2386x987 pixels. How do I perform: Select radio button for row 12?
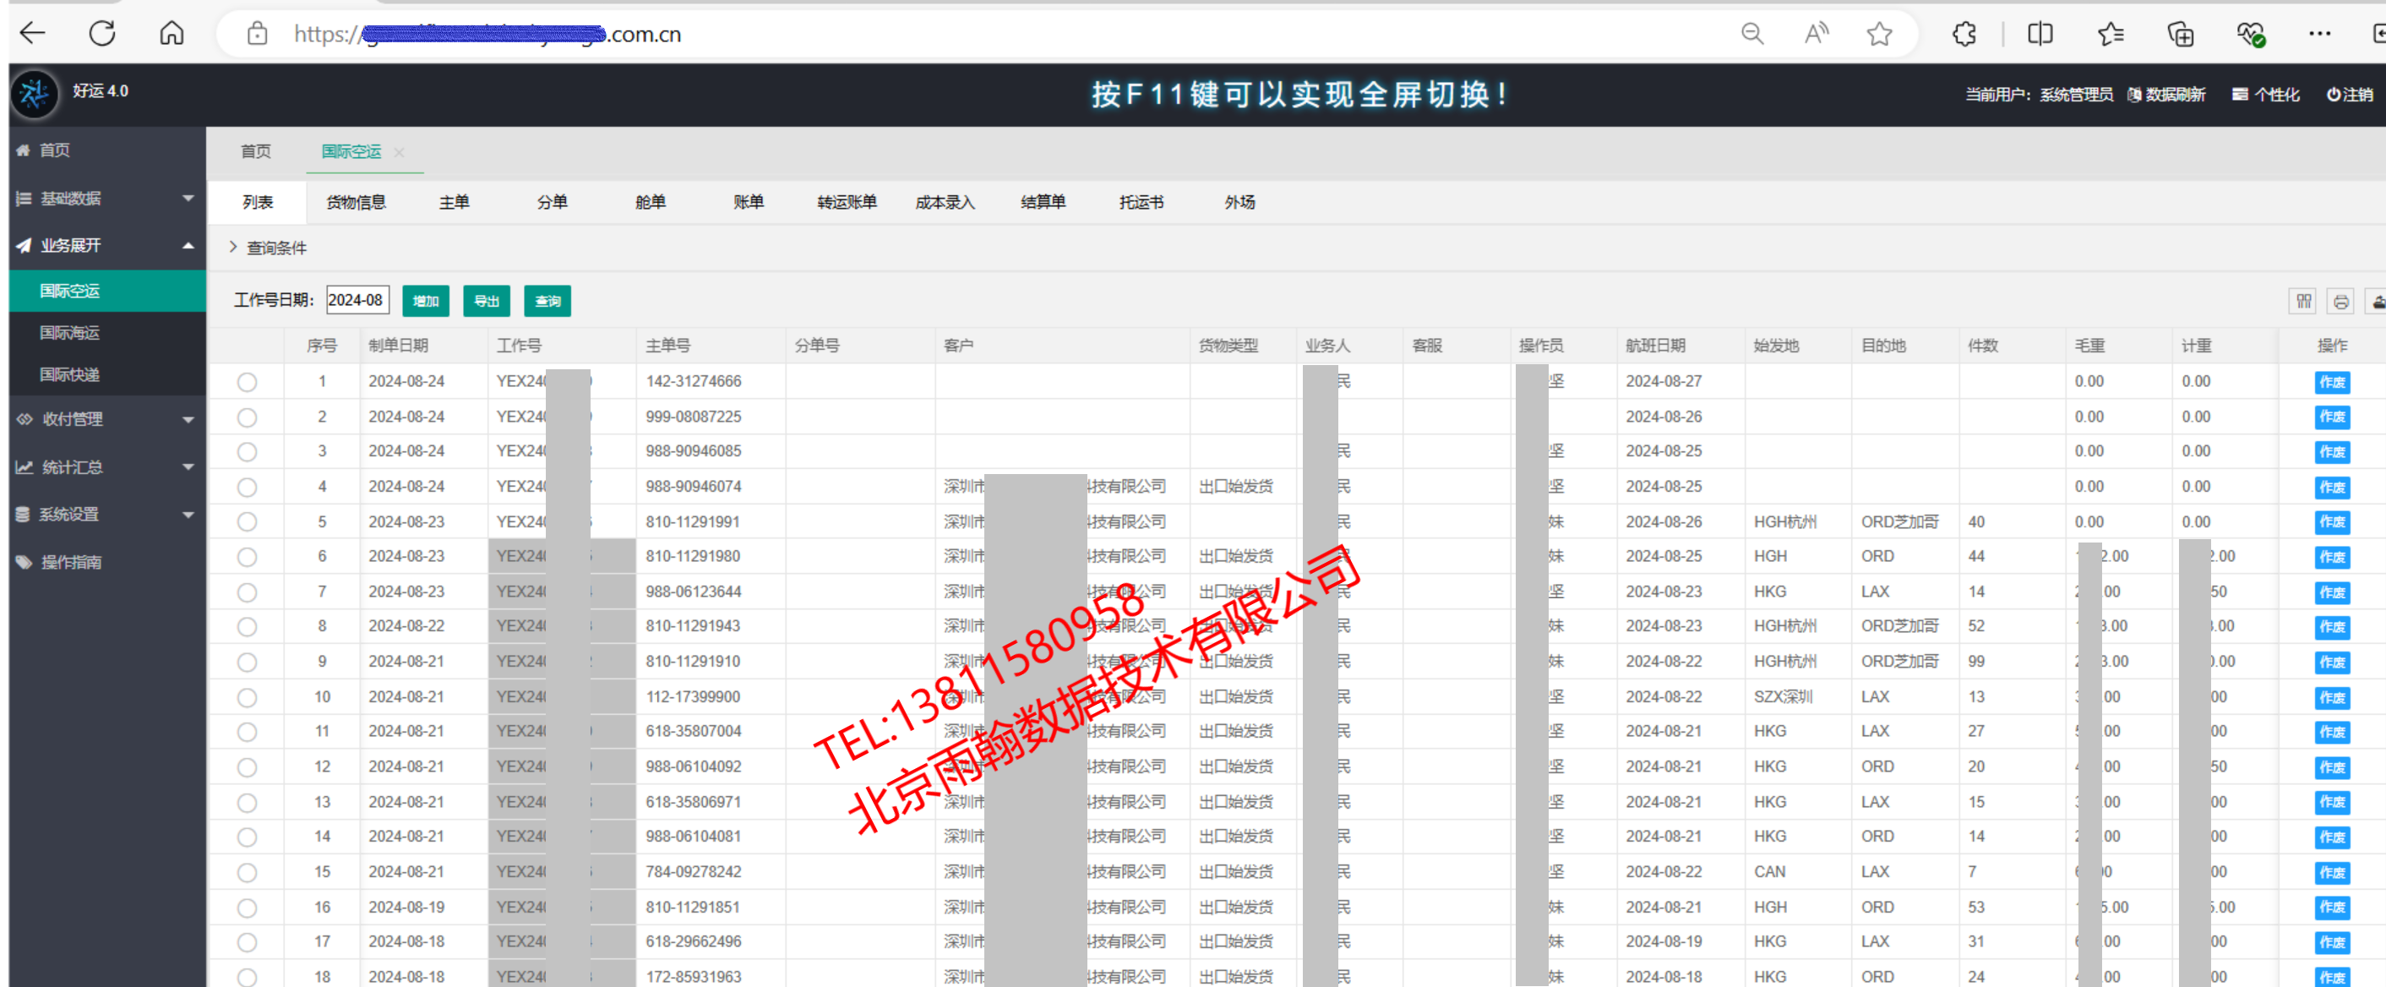pos(247,767)
